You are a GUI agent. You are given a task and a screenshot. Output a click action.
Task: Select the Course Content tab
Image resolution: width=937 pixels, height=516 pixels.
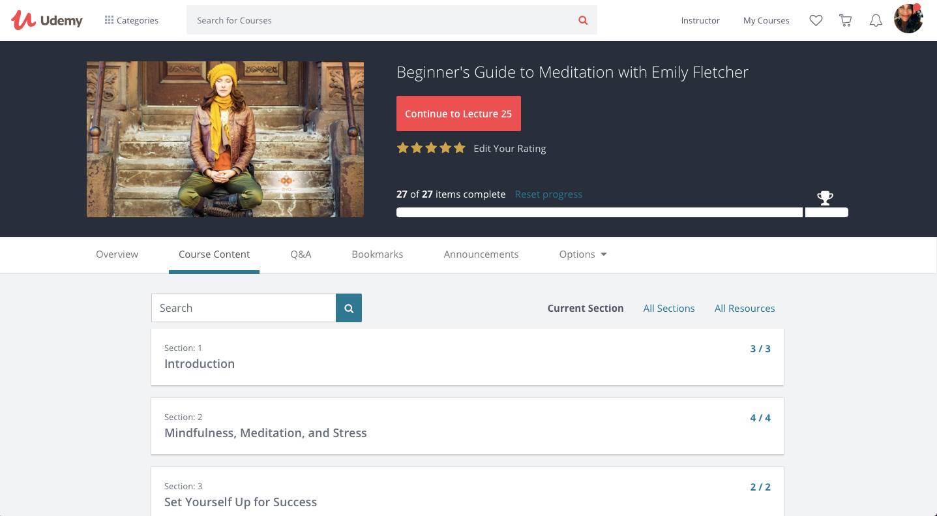click(214, 254)
